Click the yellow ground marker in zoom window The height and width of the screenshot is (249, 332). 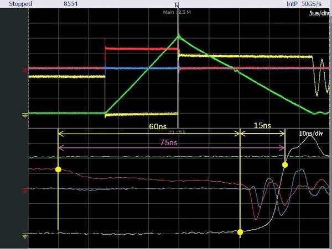pos(25,235)
